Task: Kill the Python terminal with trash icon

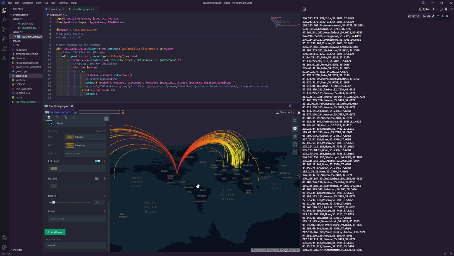Action: [x=446, y=9]
